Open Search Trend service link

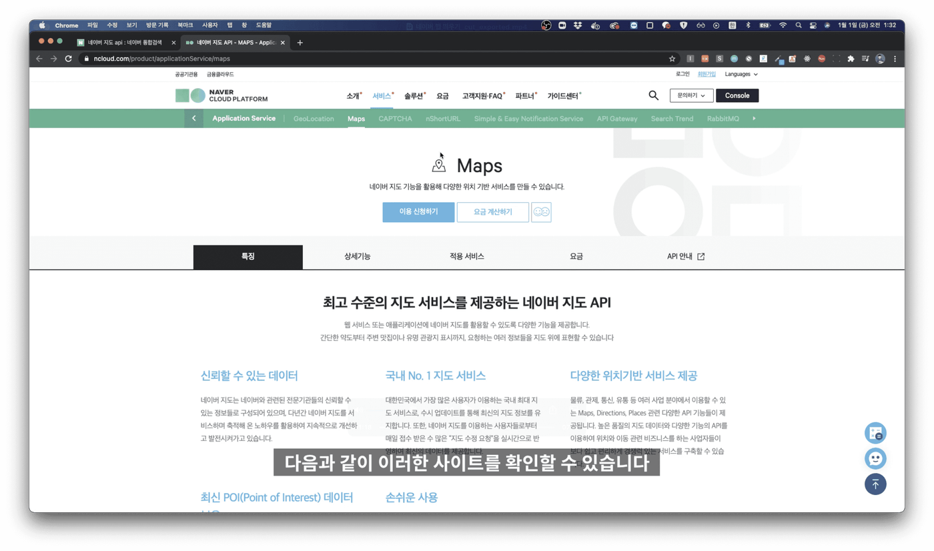point(672,119)
